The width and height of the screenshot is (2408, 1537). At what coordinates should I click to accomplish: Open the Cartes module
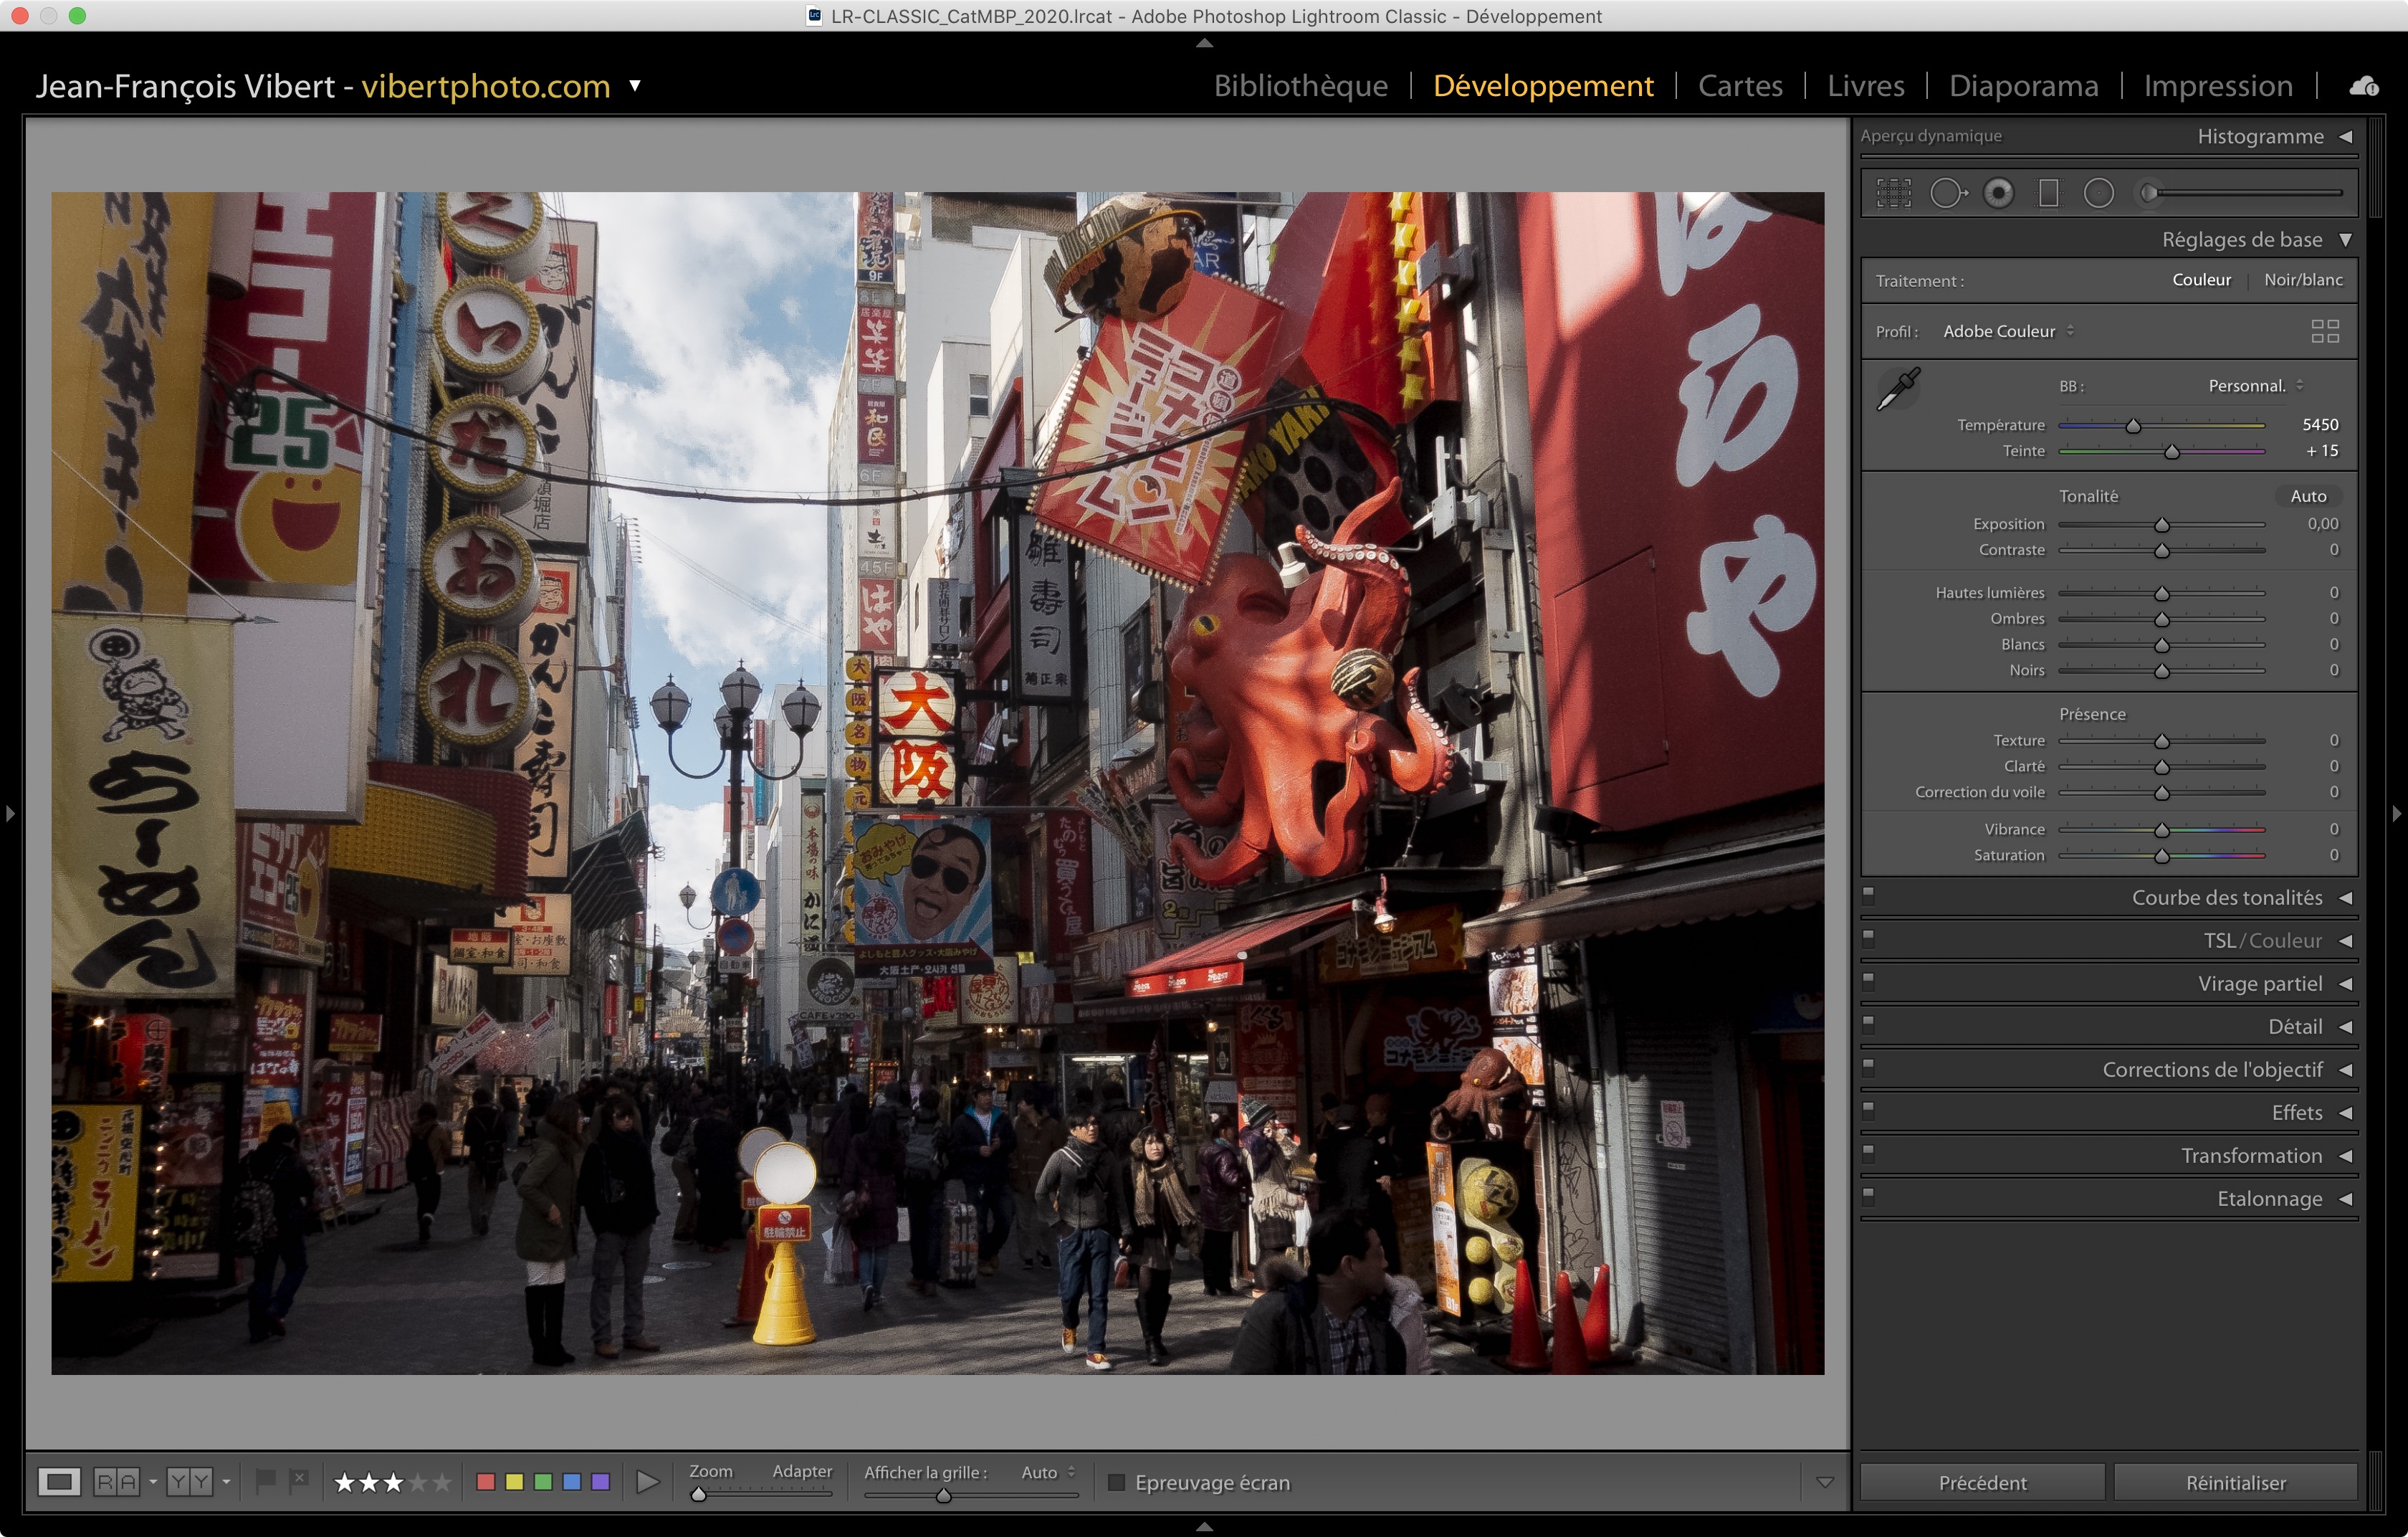[1740, 86]
